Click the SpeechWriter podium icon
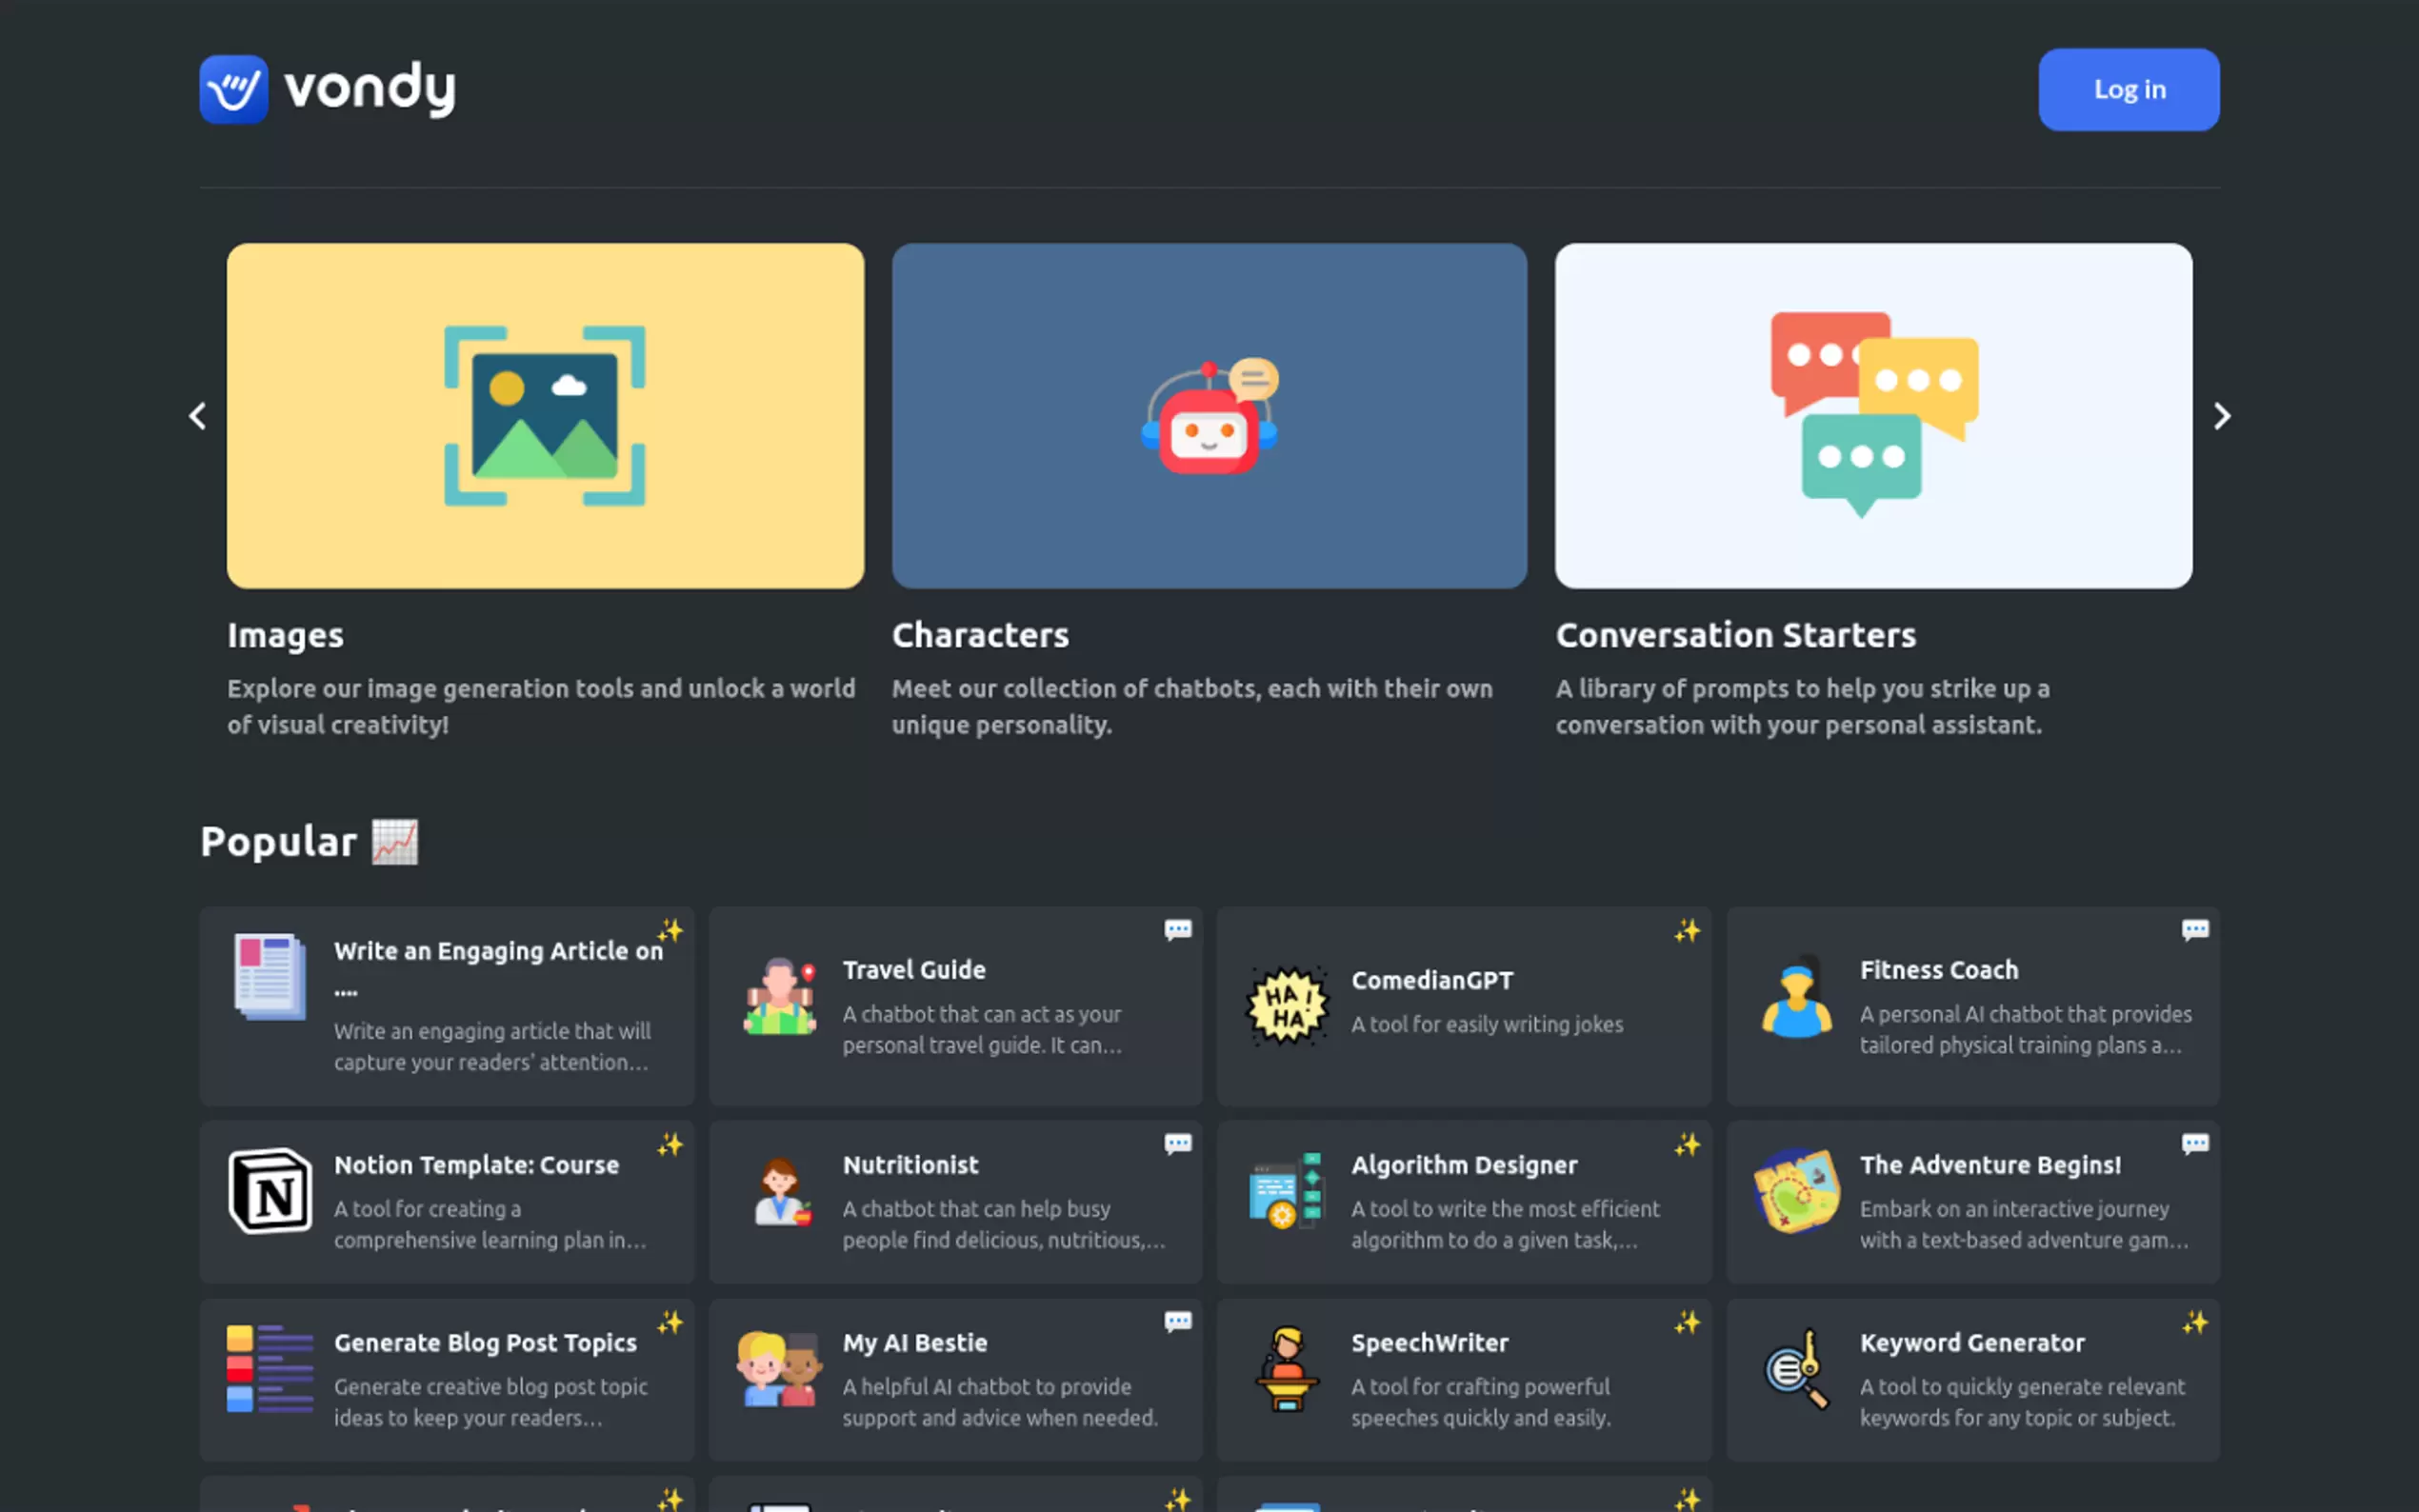The image size is (2419, 1512). tap(1287, 1369)
